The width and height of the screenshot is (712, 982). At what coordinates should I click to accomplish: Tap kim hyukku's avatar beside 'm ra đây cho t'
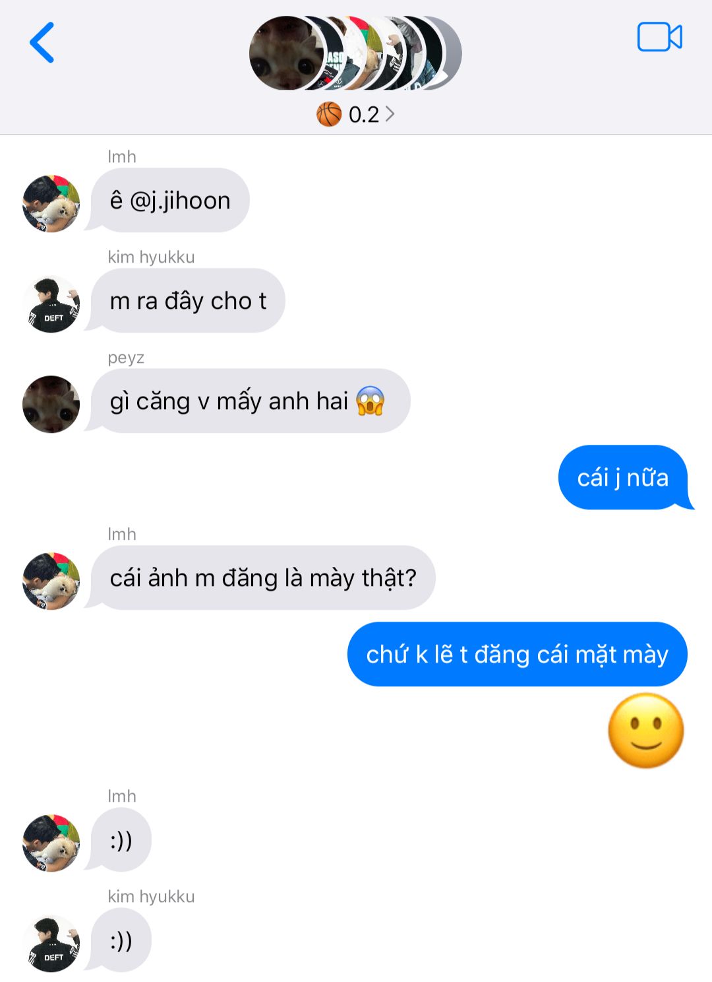51,304
